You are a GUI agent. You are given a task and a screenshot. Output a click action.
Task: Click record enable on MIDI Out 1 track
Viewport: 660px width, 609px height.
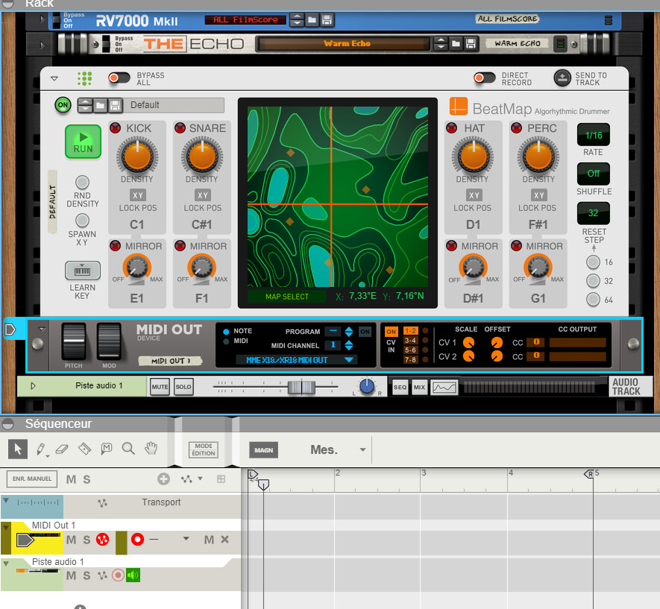tap(137, 539)
